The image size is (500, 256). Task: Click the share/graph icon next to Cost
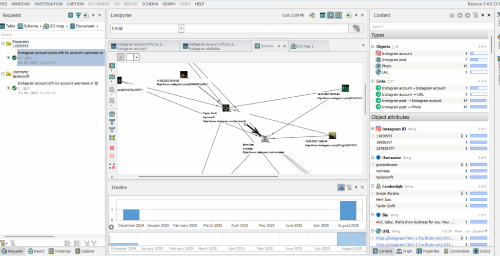coord(312,15)
